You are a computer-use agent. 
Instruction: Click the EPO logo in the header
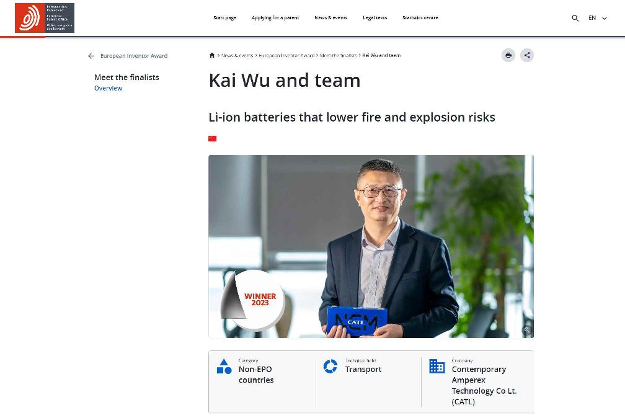pos(45,18)
